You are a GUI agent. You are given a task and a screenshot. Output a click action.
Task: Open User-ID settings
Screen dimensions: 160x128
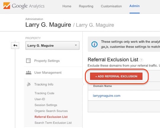[40, 99]
